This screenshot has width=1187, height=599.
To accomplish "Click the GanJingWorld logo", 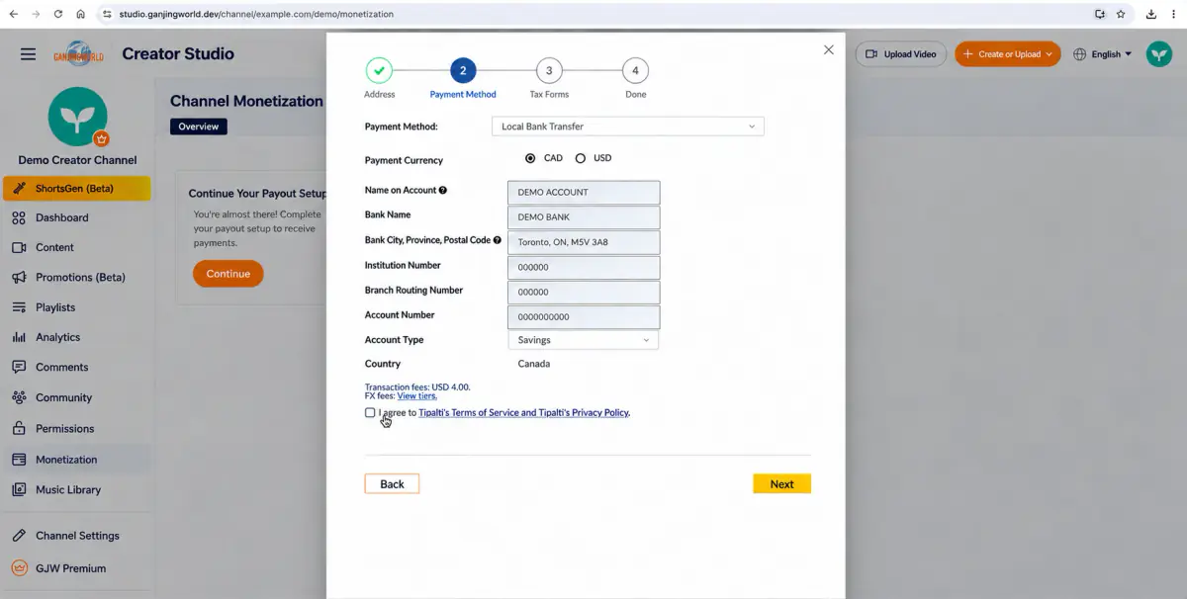I will tap(78, 54).
